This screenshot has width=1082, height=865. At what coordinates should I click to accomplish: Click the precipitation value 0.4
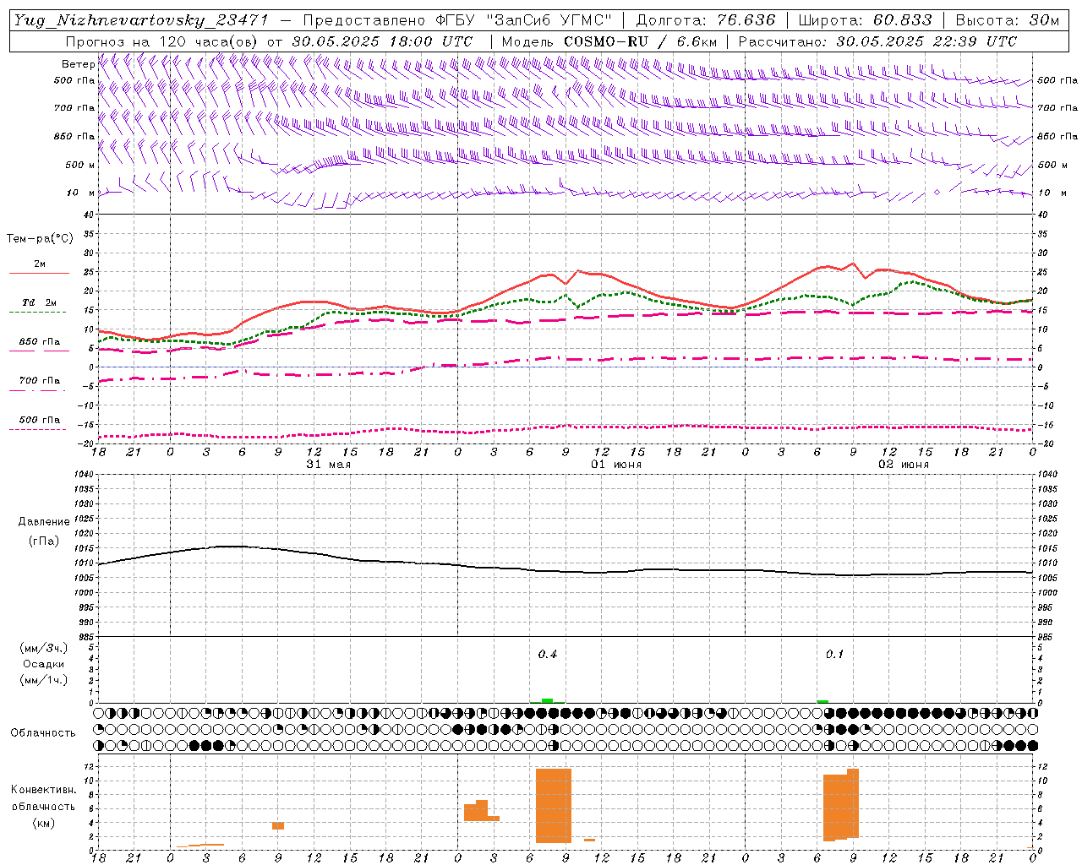548,654
